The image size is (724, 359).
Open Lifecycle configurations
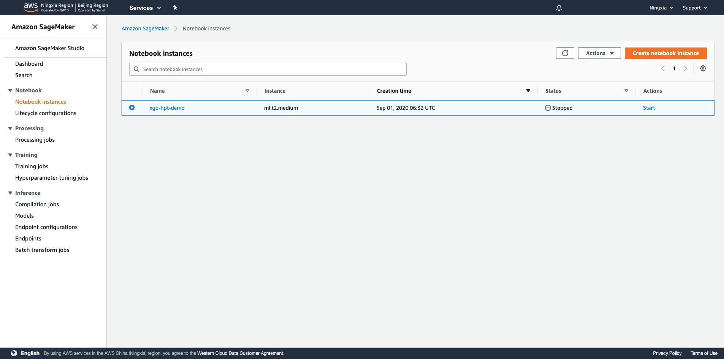point(46,113)
